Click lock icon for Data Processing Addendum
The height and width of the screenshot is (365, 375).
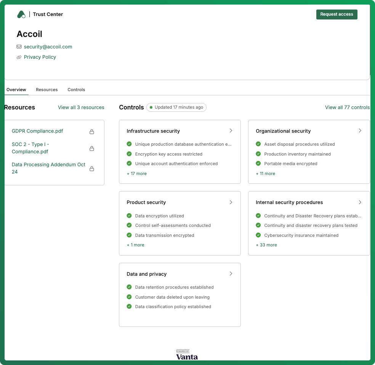91,169
